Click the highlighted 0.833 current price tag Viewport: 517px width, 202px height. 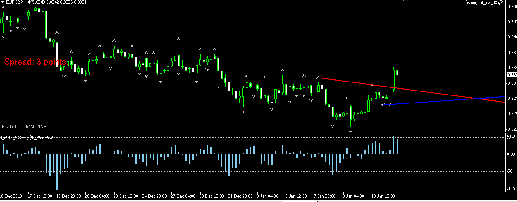pyautogui.click(x=511, y=75)
